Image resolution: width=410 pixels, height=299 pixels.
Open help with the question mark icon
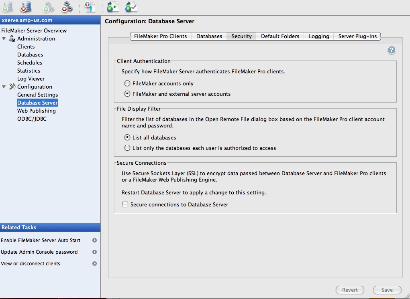[x=392, y=50]
